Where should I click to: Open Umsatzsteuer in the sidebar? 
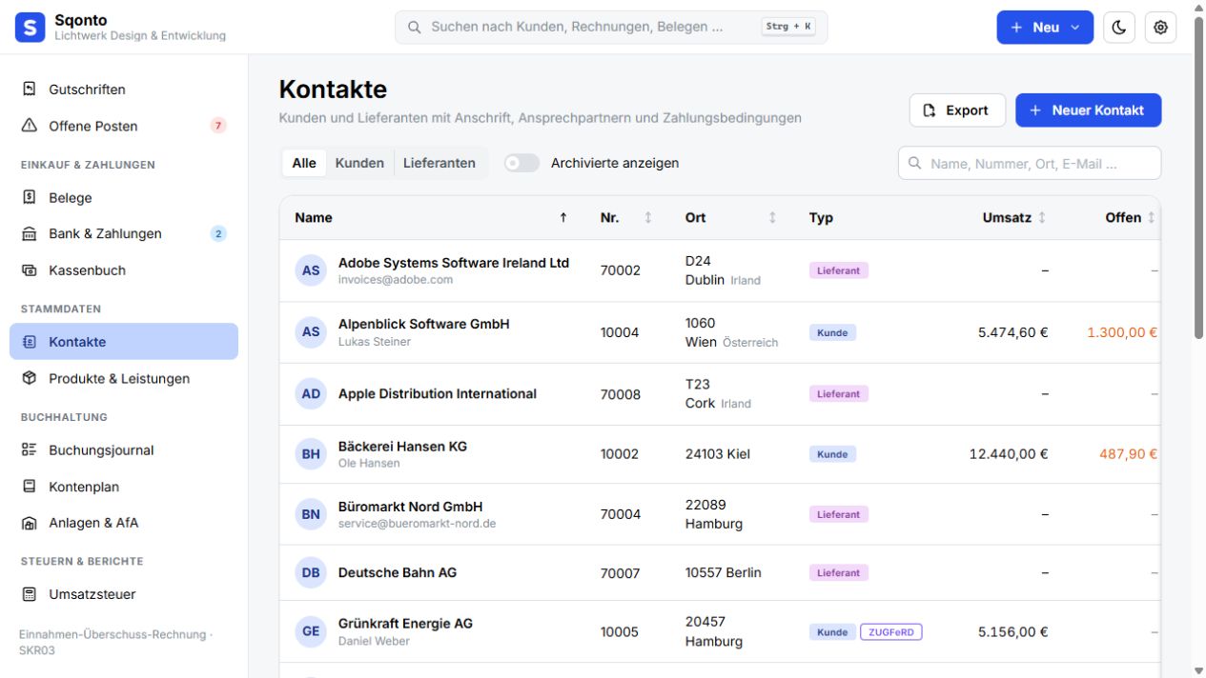124,594
